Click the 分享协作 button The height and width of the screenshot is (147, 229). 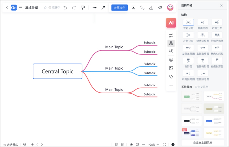120,7
